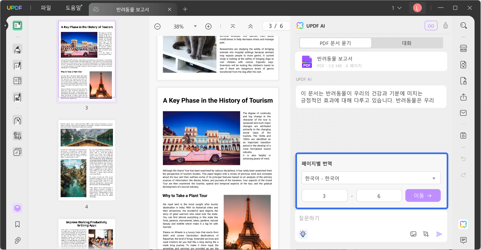Open the Organize pages tool
This screenshot has height=250, width=481.
pyautogui.click(x=17, y=81)
